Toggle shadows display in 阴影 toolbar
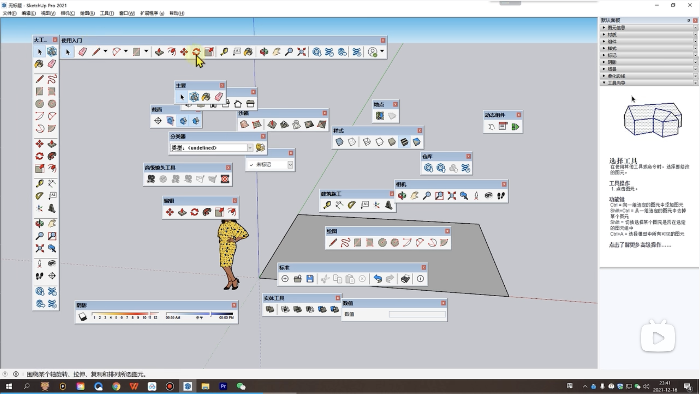 click(83, 316)
